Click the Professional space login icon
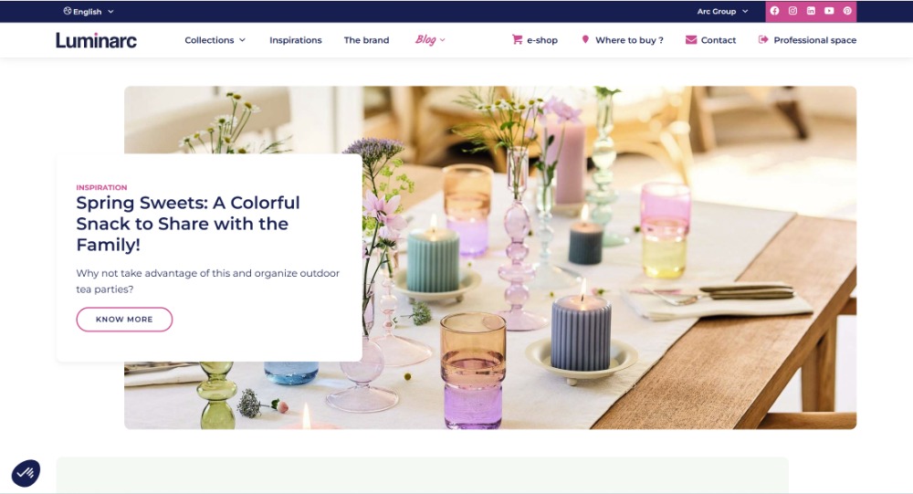The image size is (913, 494). point(763,39)
